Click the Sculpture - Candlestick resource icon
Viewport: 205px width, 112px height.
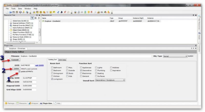coord(43,21)
